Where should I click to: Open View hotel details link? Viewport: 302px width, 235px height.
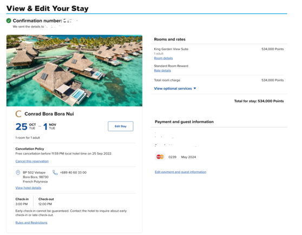click(28, 187)
